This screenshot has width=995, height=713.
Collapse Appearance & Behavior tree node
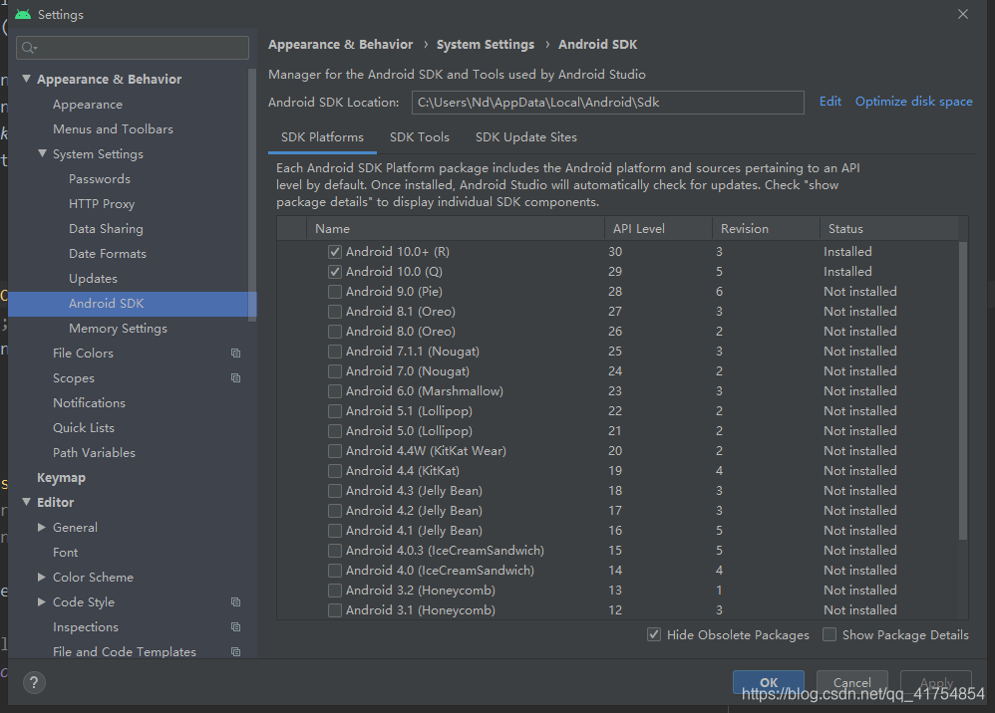click(x=26, y=79)
